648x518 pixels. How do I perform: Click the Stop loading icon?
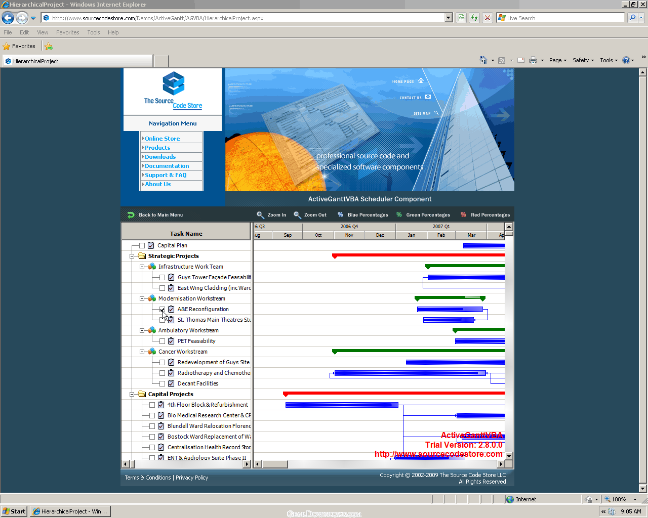coord(487,18)
